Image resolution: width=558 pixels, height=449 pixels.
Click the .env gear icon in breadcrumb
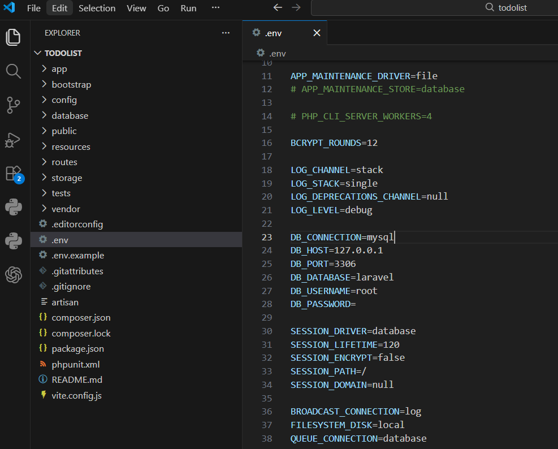[x=259, y=52]
